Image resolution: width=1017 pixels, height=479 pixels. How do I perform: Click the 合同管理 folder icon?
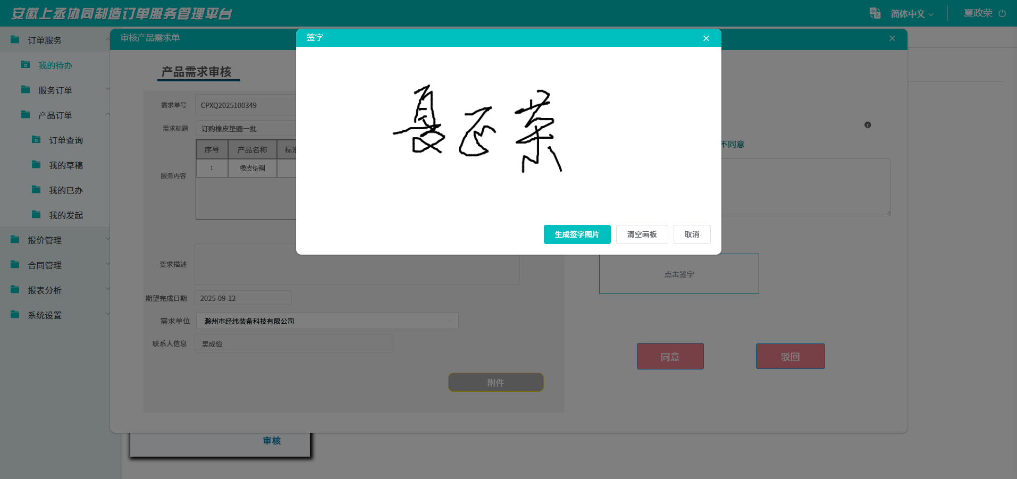pyautogui.click(x=13, y=264)
